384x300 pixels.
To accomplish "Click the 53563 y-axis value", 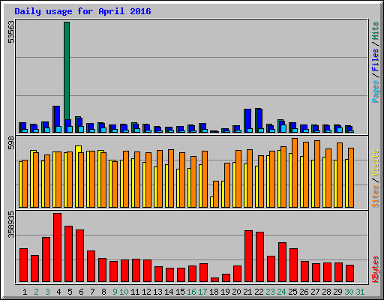I will 11,31.
